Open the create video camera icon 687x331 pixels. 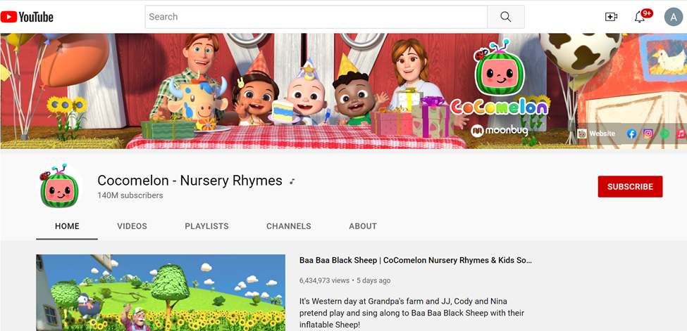(611, 17)
